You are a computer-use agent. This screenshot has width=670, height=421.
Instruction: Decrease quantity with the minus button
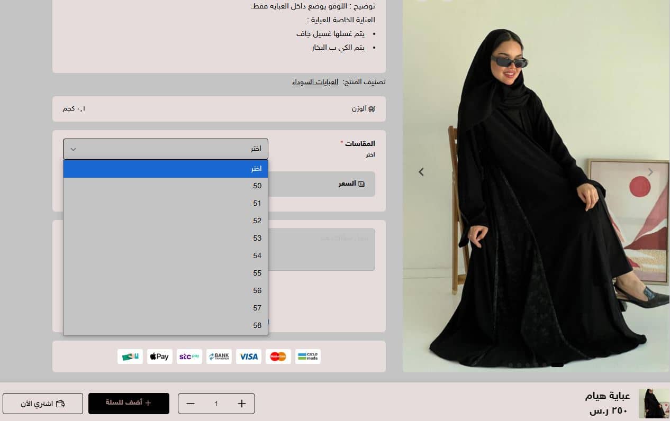191,404
